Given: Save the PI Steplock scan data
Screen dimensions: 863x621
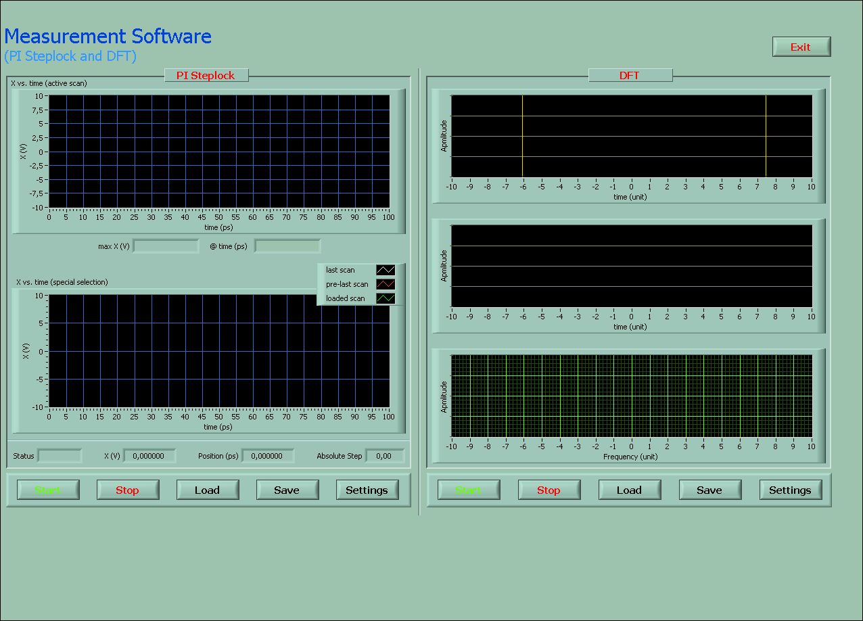Looking at the screenshot, I should tap(287, 490).
